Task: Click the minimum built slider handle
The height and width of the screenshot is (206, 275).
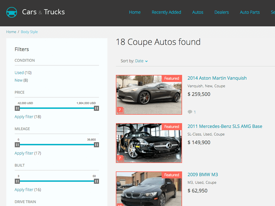Action: tap(17, 181)
